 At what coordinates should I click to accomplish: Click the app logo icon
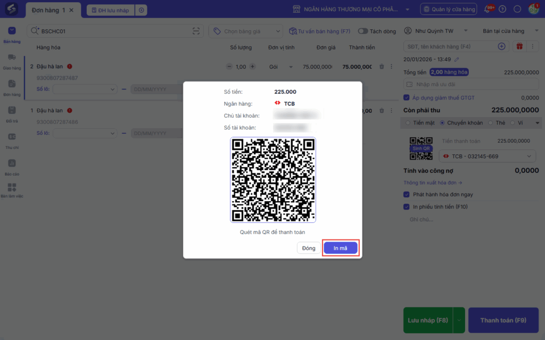12,9
